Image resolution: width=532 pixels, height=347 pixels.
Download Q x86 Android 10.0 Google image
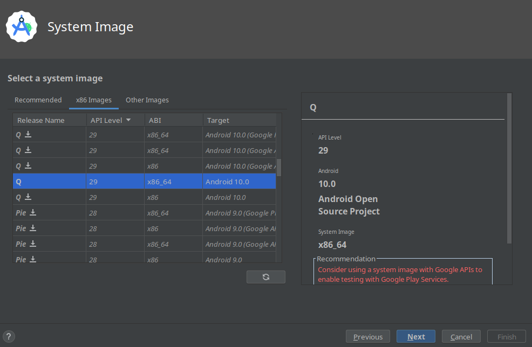(28, 166)
